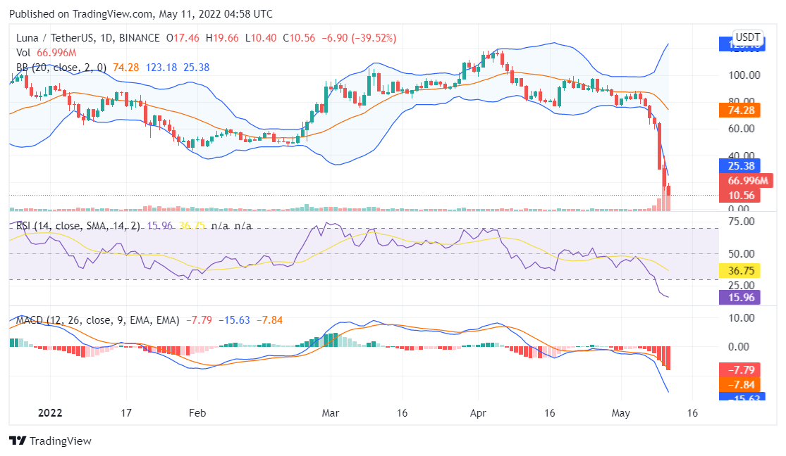
Task: Click the Mar date on time axis
Action: [x=331, y=413]
